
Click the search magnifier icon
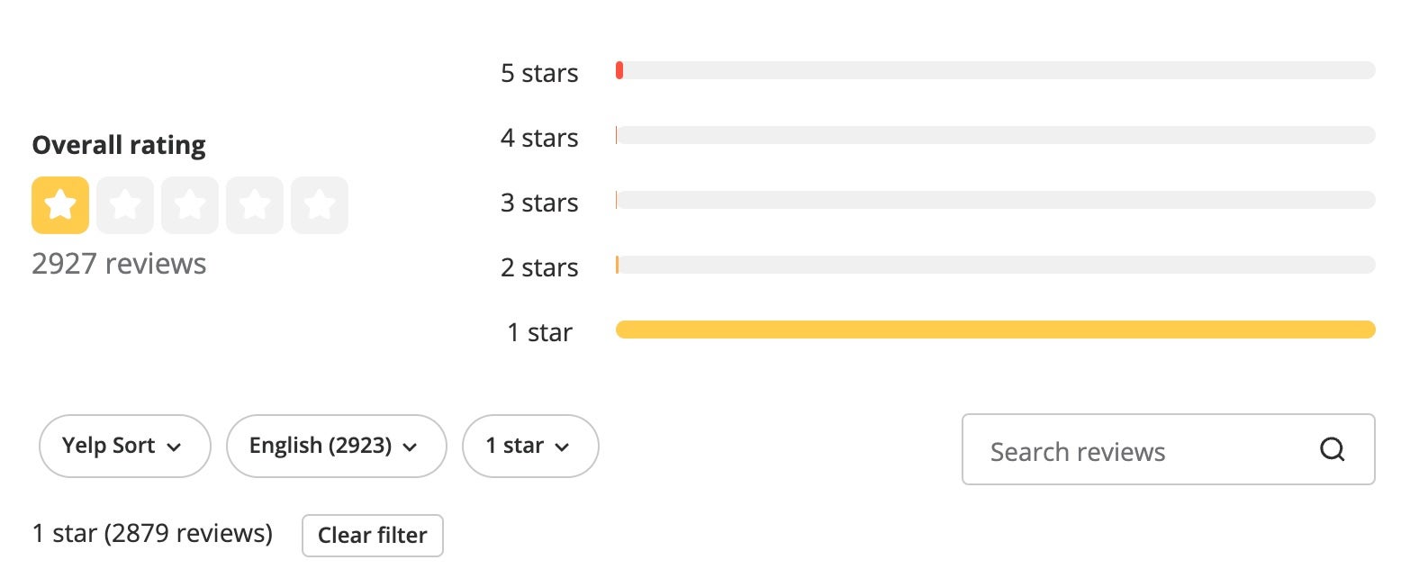1332,449
